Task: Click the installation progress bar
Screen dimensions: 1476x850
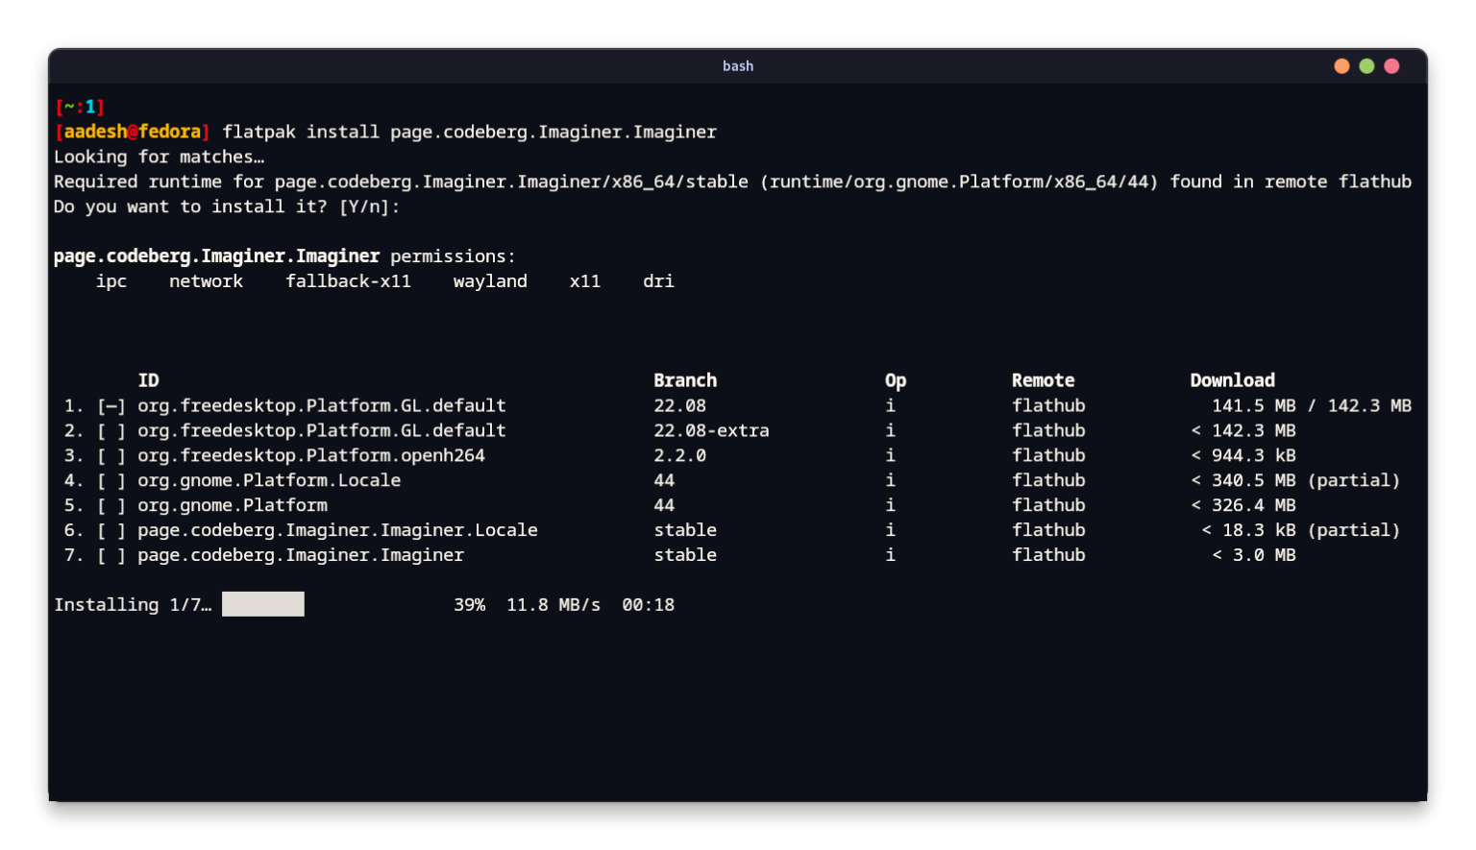Action: (x=262, y=604)
